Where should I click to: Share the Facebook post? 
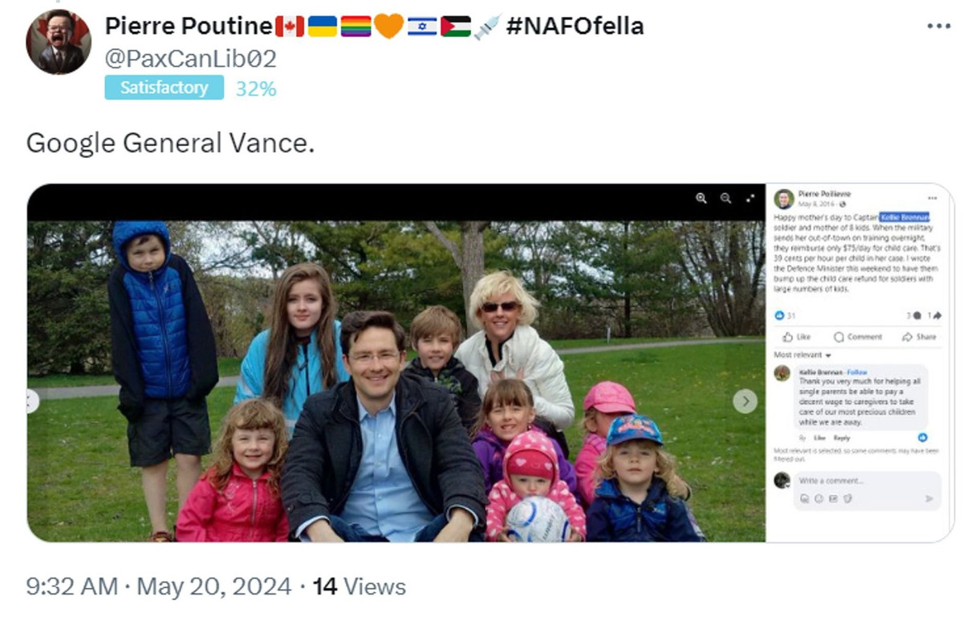(919, 337)
